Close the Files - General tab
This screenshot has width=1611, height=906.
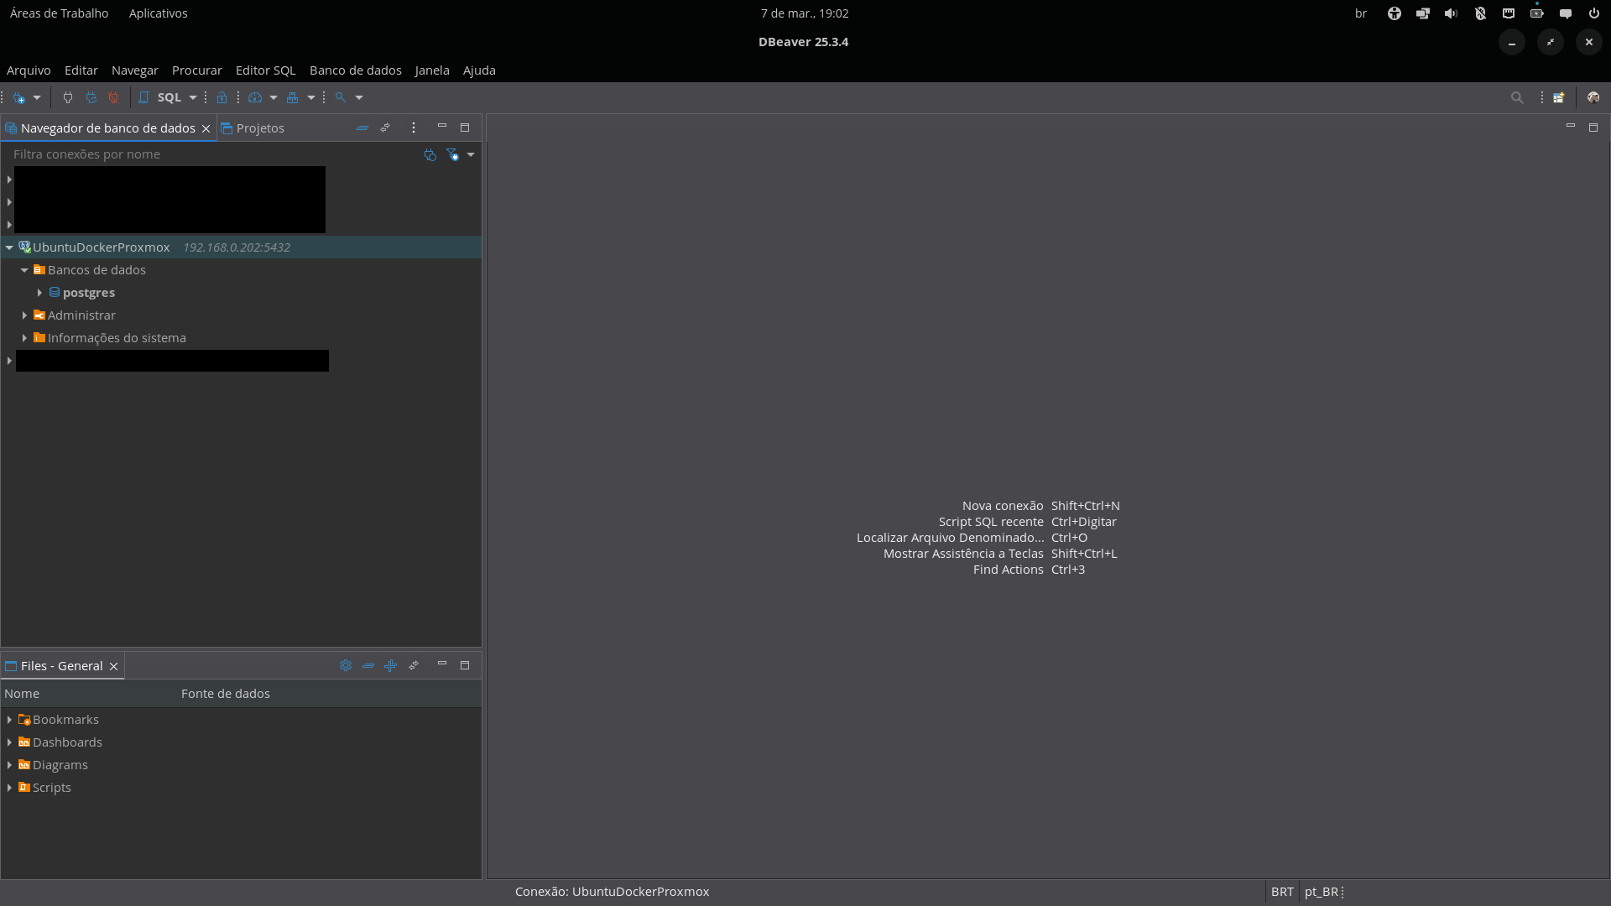tap(114, 666)
